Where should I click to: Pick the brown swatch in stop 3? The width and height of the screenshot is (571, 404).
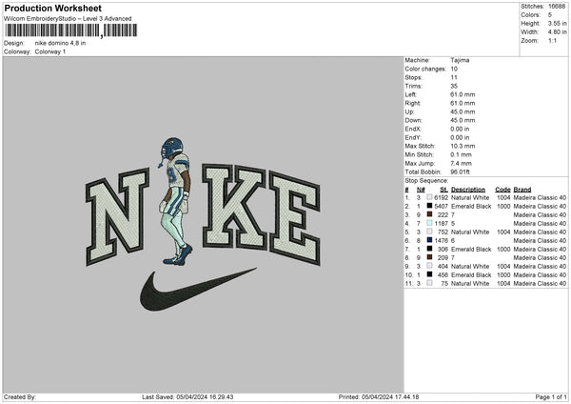pos(430,214)
